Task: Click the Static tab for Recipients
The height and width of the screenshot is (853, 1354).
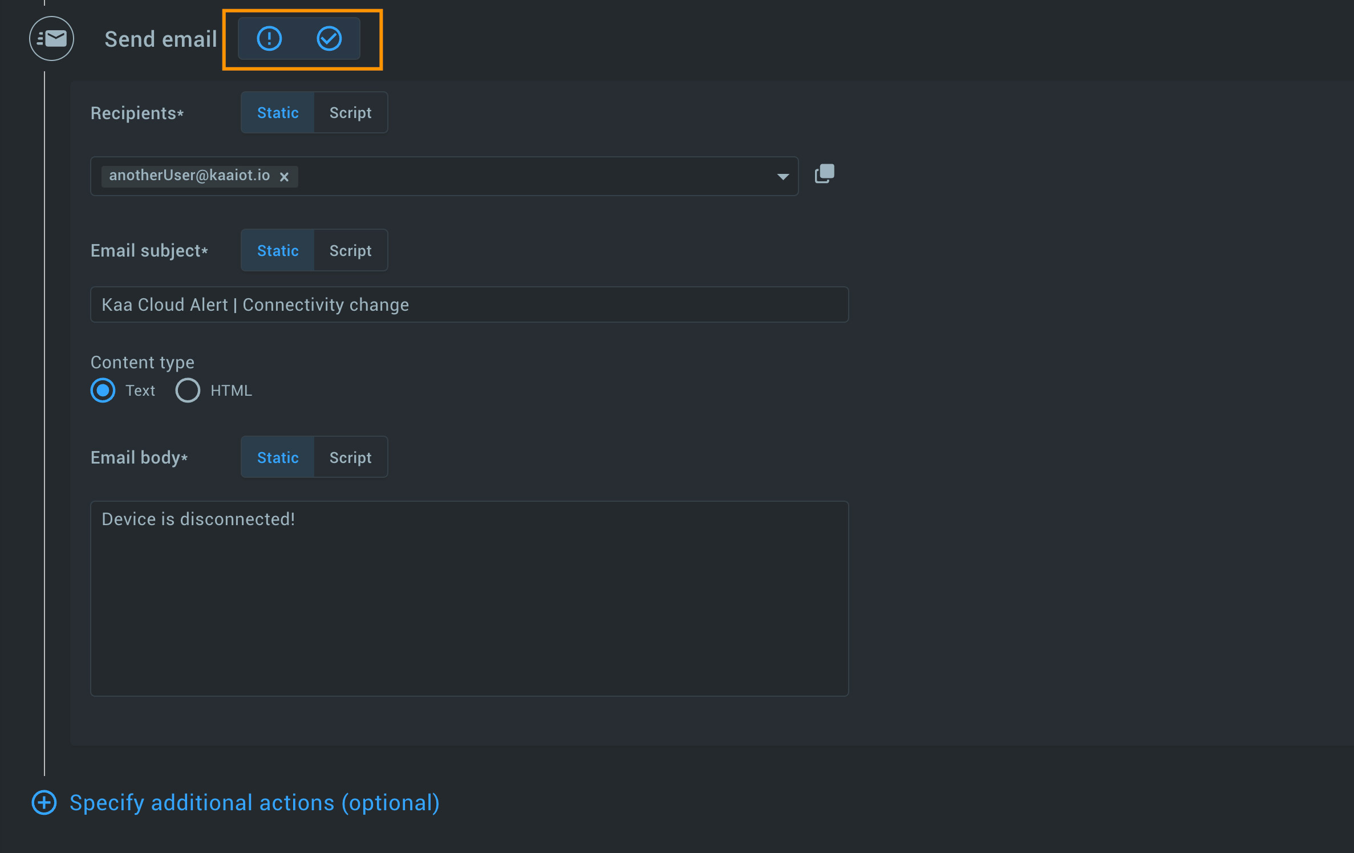Action: point(278,112)
